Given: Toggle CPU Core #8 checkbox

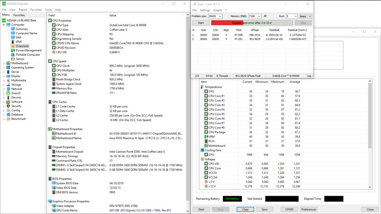Looking at the screenshot, I should click(206, 128).
